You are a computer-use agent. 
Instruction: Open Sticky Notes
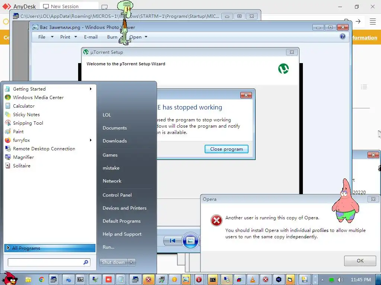coord(50,114)
